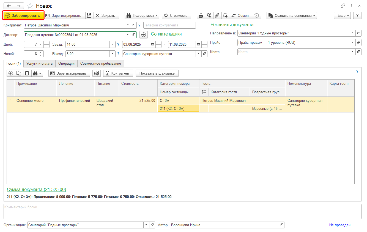Expand the Контрагент dropdown list
Image resolution: width=367 pixels, height=232 pixels.
pos(128,25)
